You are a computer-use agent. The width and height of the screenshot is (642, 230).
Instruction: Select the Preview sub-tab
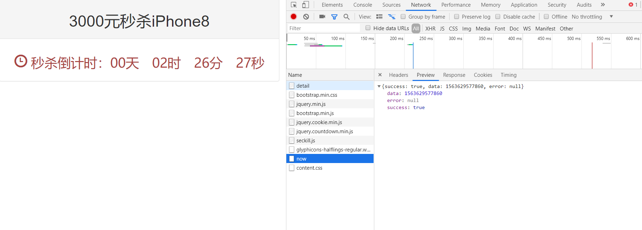click(426, 75)
